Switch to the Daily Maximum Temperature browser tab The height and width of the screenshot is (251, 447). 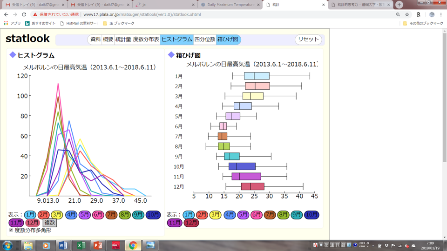tap(230, 5)
